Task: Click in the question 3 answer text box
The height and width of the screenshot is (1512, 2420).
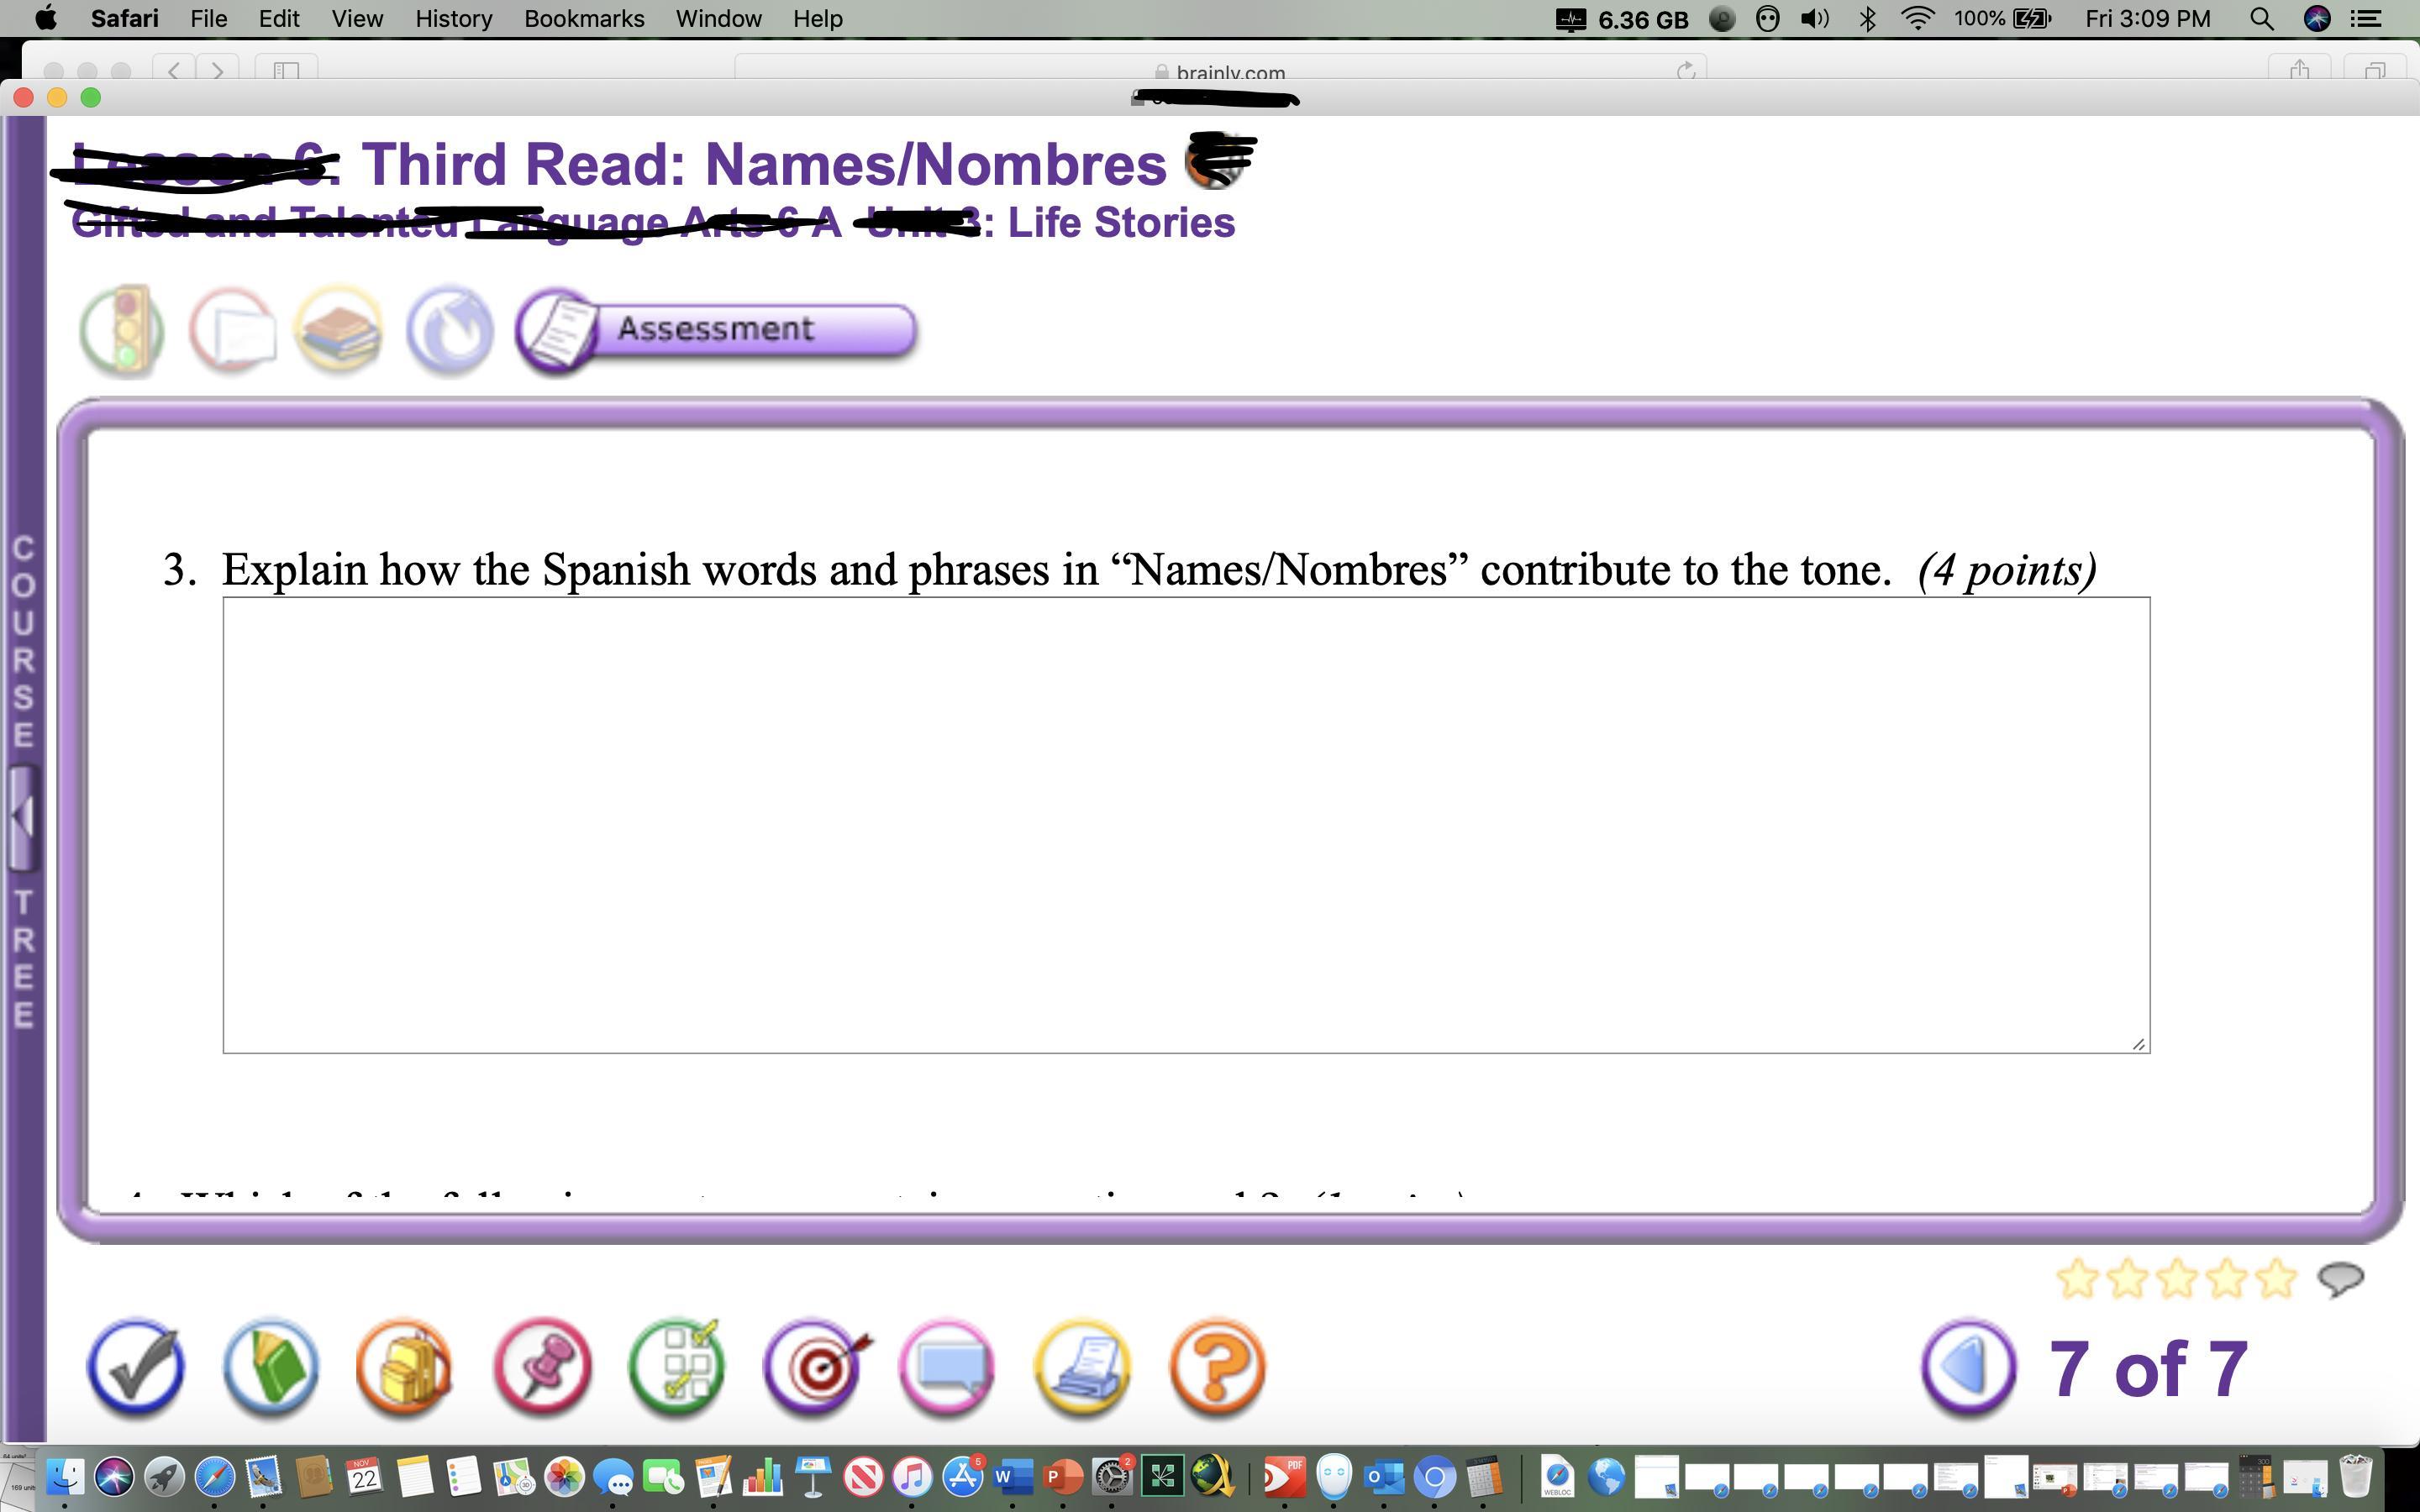Action: (x=1185, y=824)
